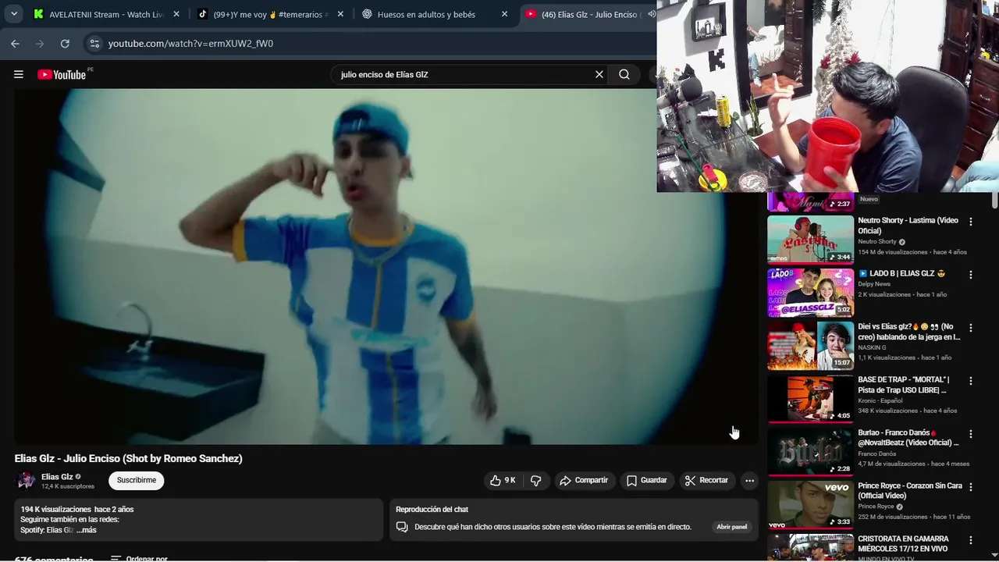Share the video with Compartir

[584, 480]
